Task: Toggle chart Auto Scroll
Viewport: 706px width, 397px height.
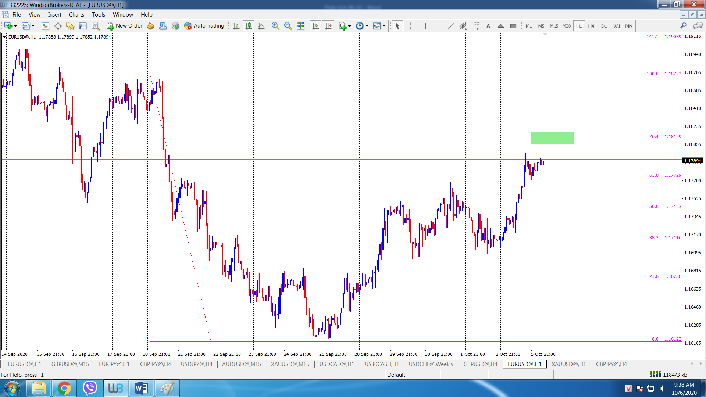Action: [x=315, y=26]
